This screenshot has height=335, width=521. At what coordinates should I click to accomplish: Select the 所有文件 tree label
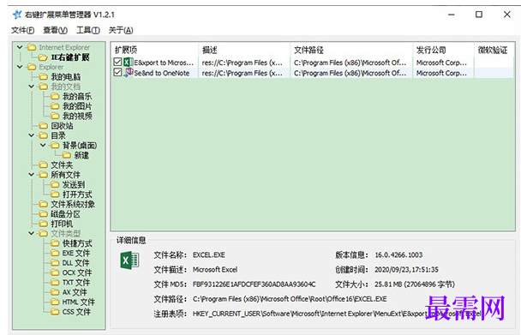[65, 175]
